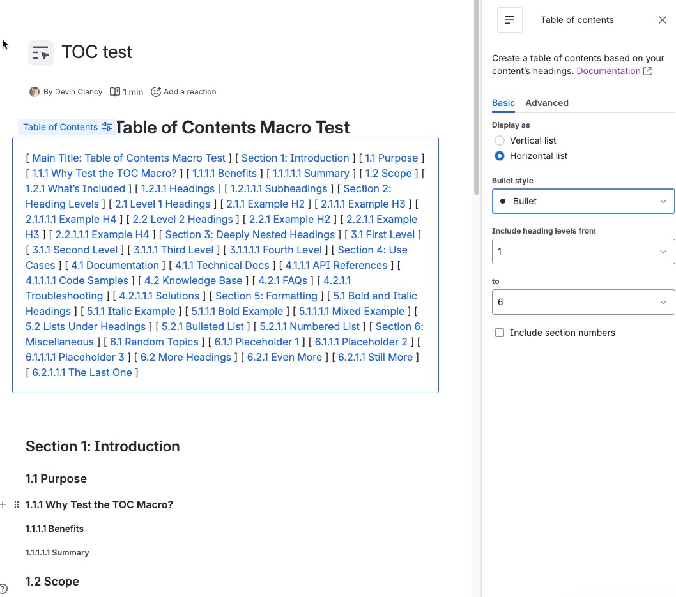The height and width of the screenshot is (597, 676).
Task: Close the Table of contents side panel
Action: click(662, 20)
